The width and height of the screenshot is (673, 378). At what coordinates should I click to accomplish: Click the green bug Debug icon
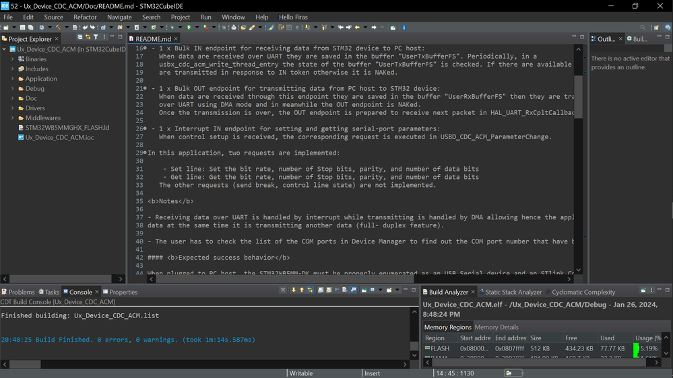172,28
